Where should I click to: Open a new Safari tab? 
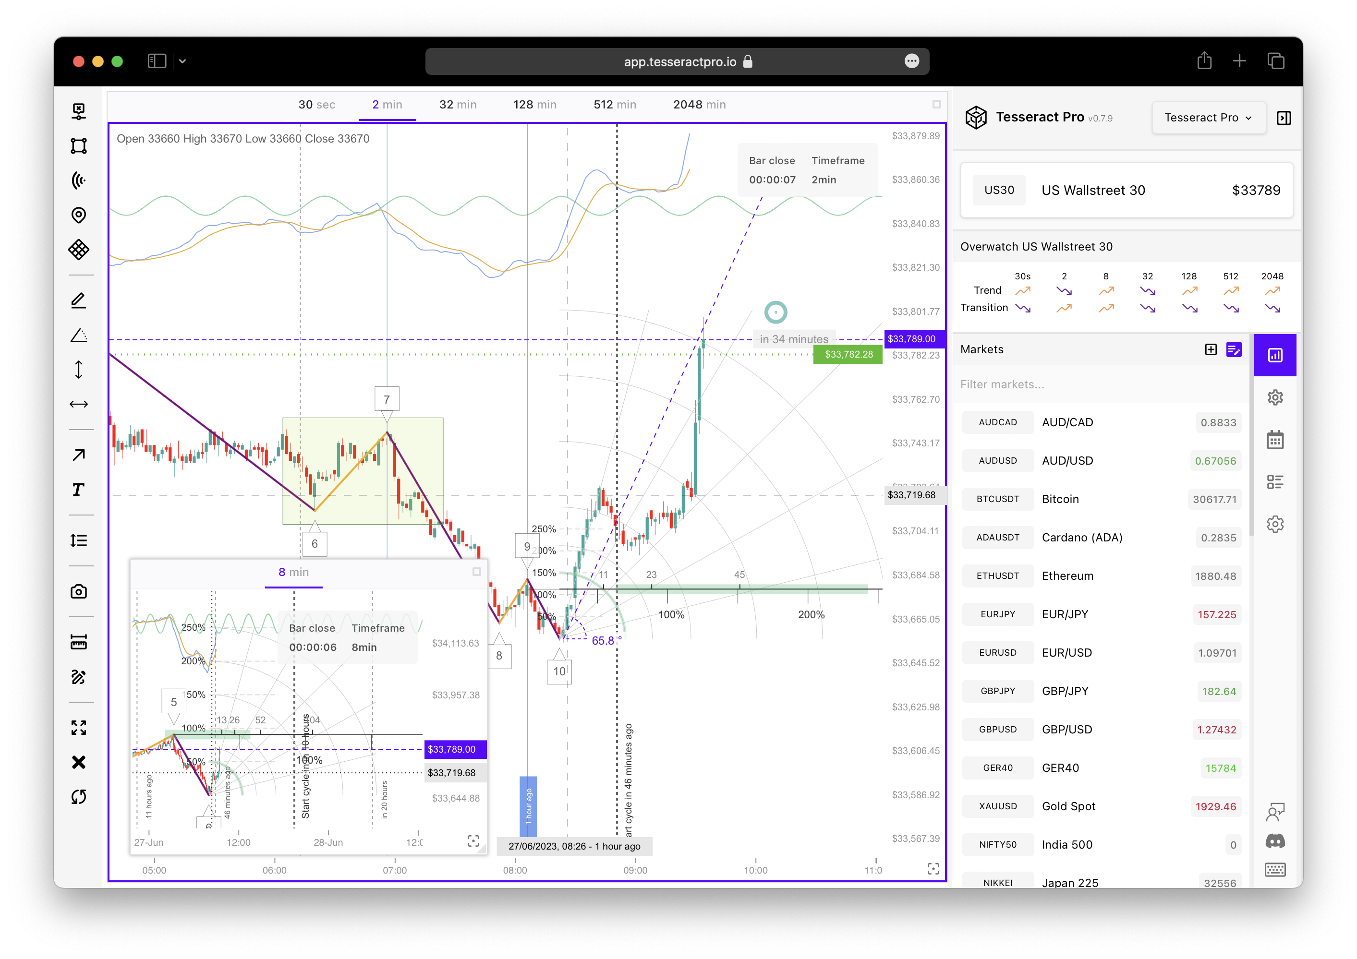(1240, 61)
